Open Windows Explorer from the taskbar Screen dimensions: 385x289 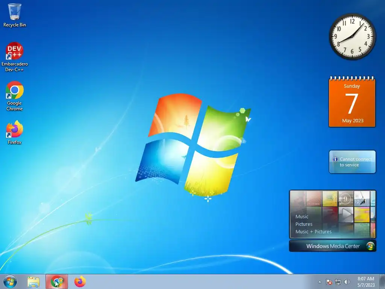[33, 282]
